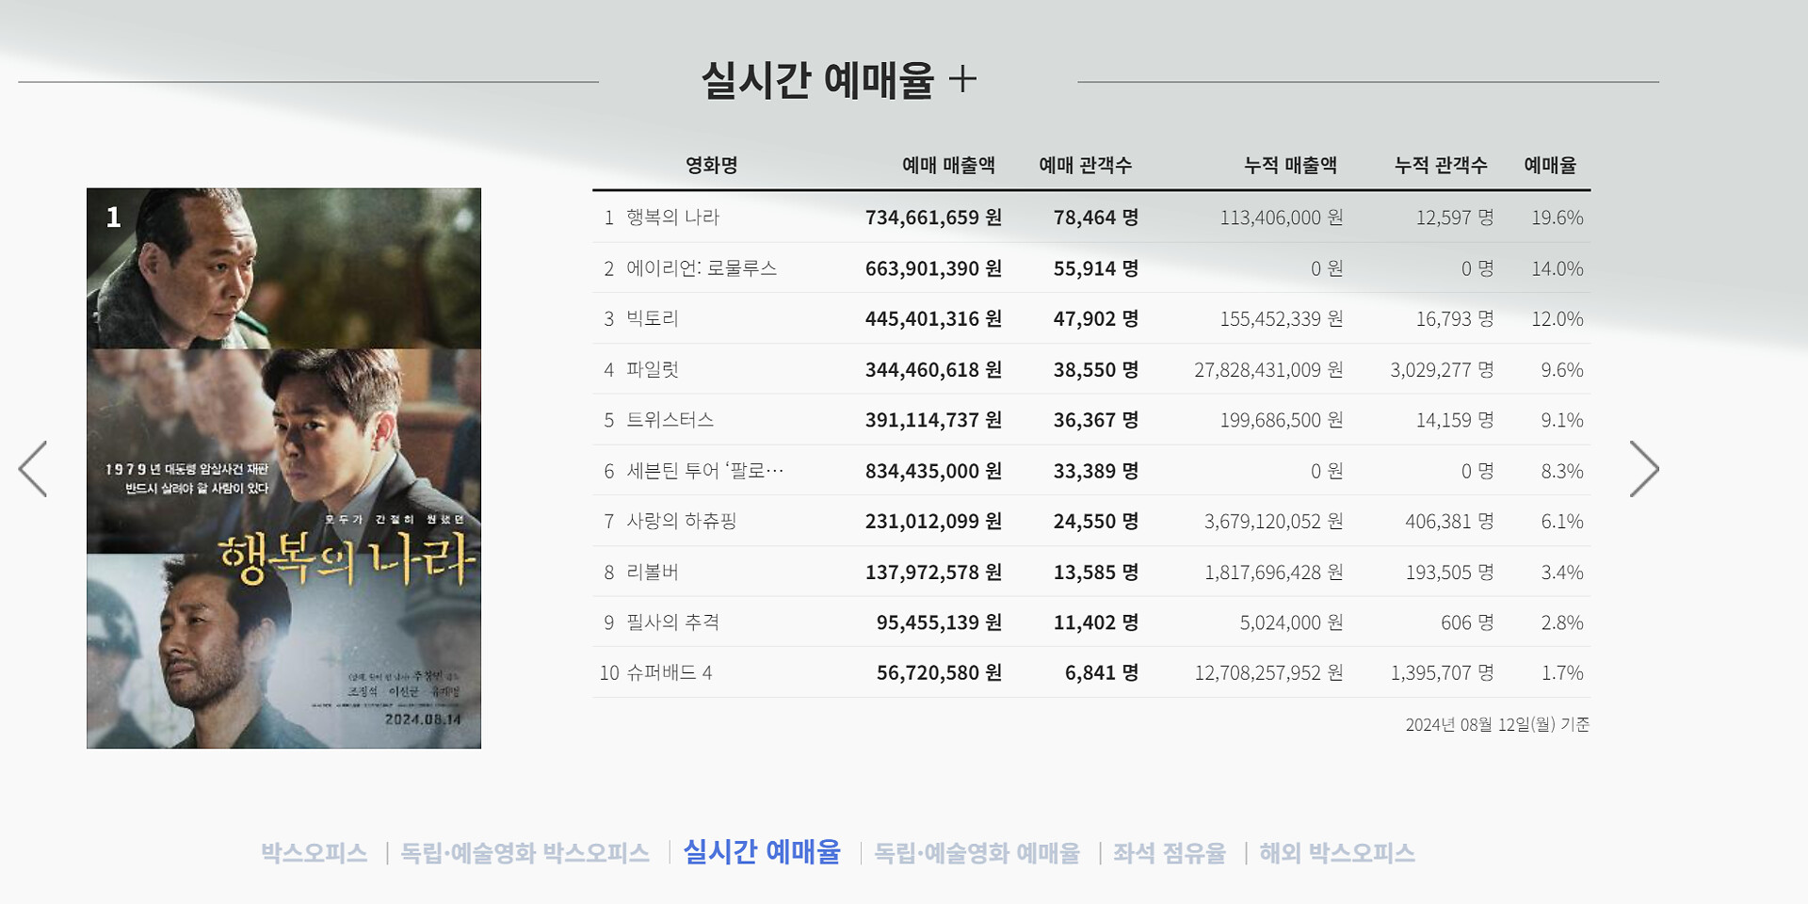Click the next slide right arrow
This screenshot has width=1808, height=904.
click(x=1644, y=469)
